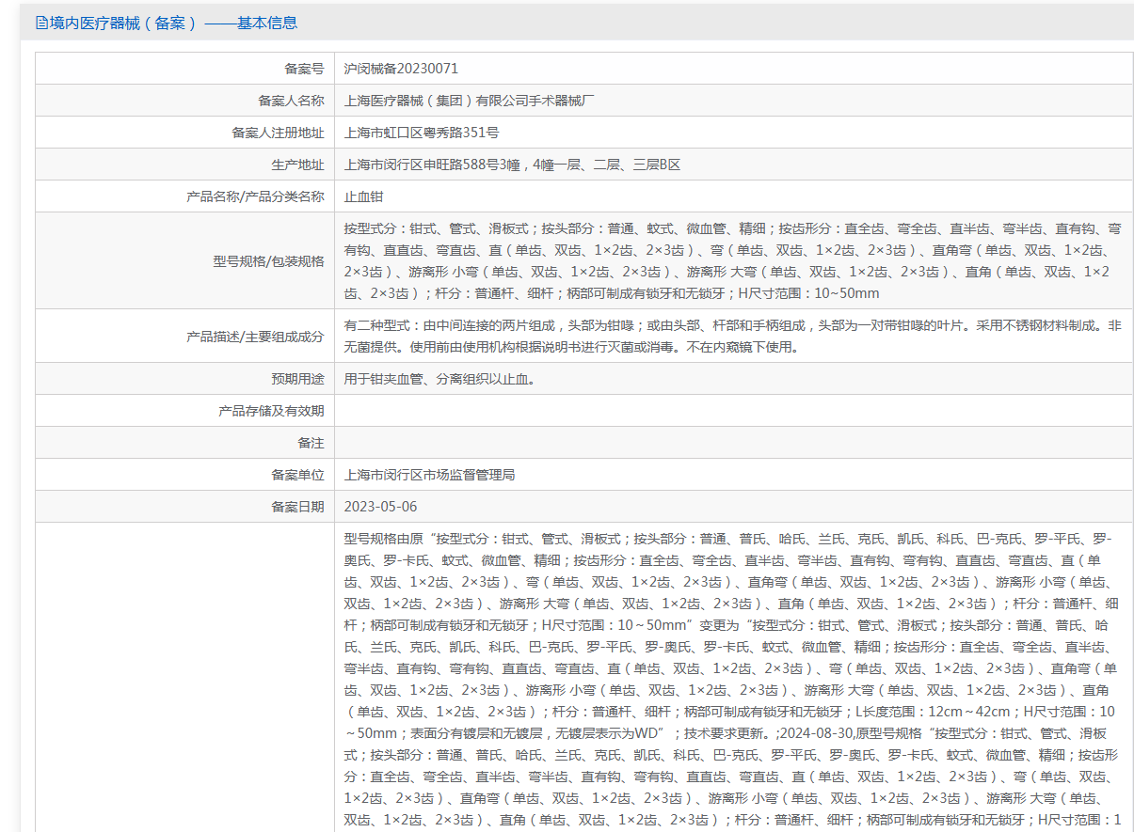Click the label 备案单位
The image size is (1134, 832).
[297, 475]
